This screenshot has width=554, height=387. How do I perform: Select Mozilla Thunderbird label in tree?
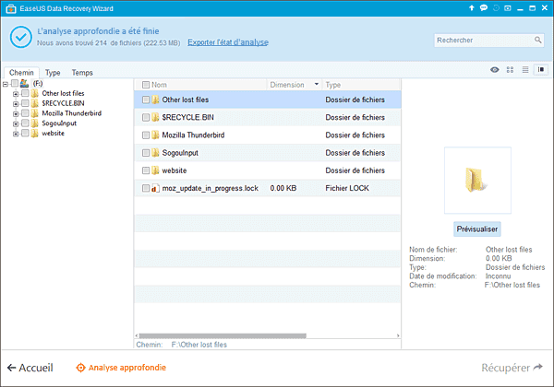72,113
